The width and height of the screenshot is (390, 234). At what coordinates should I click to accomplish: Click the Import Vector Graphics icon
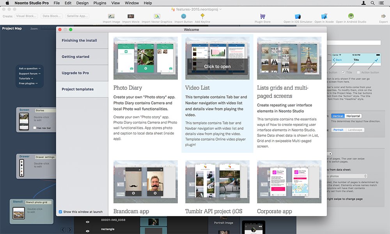pos(157,16)
